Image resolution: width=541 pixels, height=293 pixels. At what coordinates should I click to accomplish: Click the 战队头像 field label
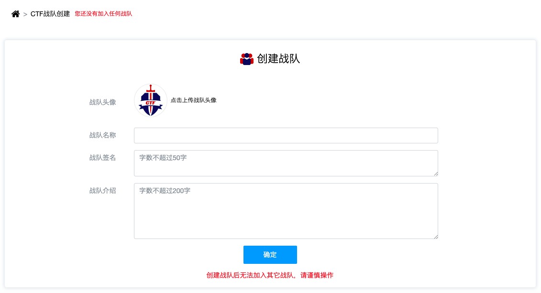(102, 102)
